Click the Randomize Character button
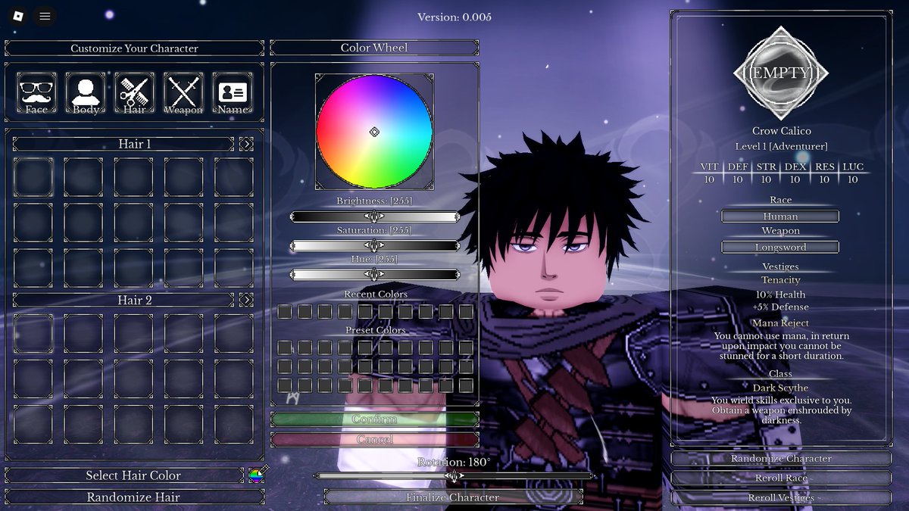This screenshot has height=511, width=909. (781, 458)
